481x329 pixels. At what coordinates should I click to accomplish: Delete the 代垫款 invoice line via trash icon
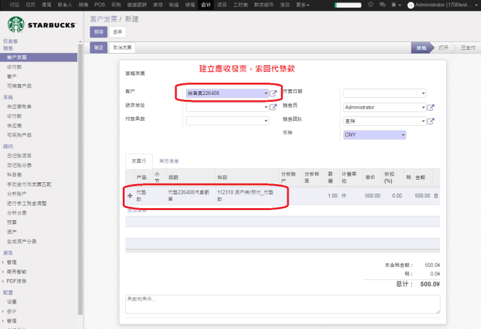click(436, 196)
